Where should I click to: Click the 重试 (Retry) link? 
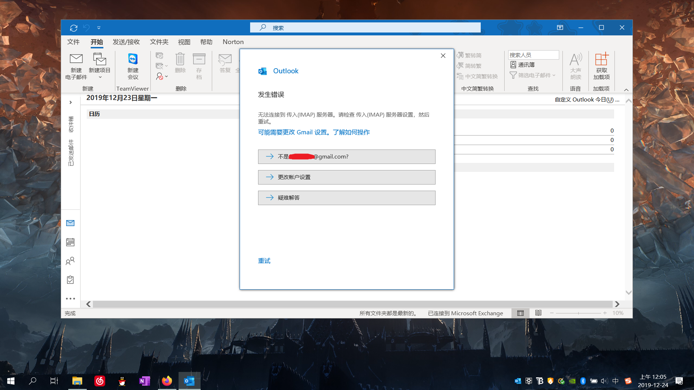tap(264, 261)
